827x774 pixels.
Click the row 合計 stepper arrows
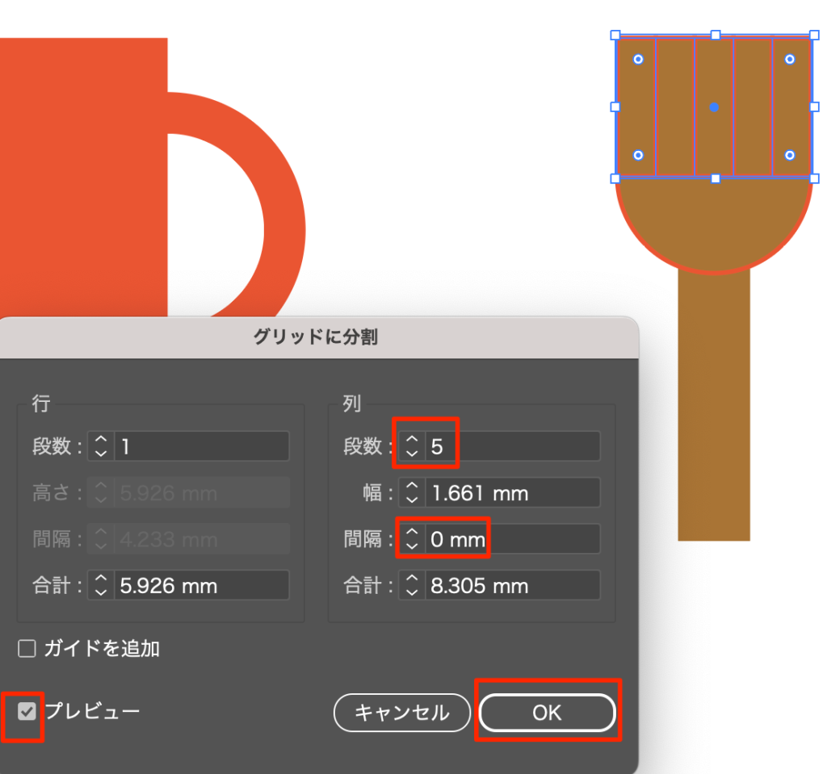point(101,585)
